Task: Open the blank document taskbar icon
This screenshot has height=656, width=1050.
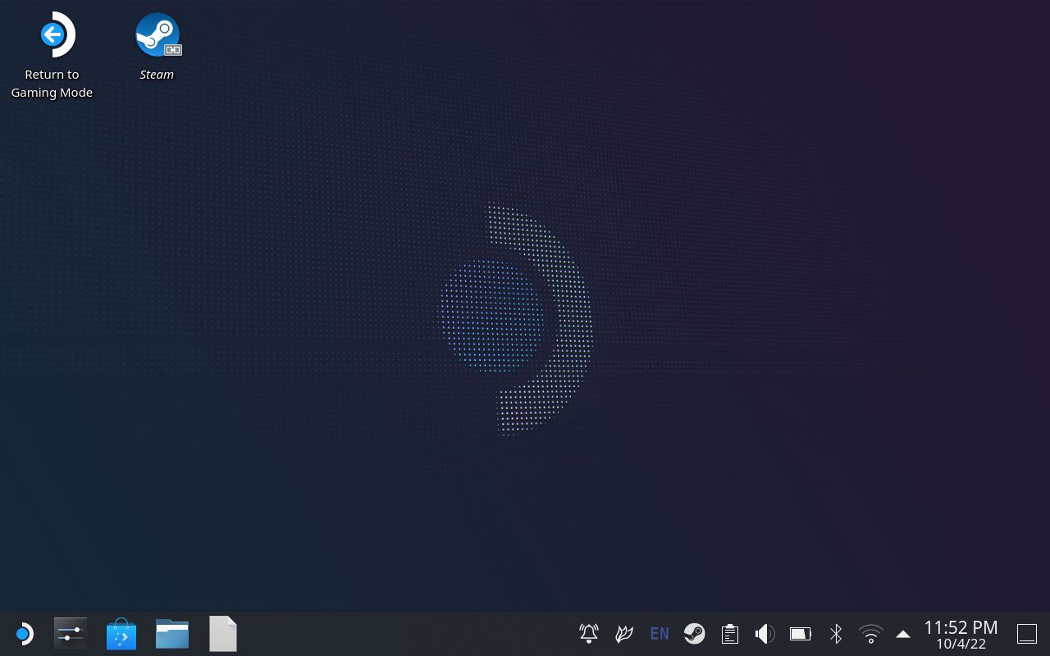Action: pos(222,634)
